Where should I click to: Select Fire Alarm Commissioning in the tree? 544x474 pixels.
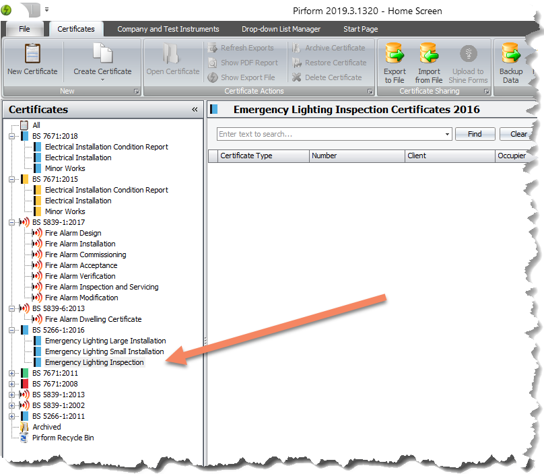[x=86, y=255]
